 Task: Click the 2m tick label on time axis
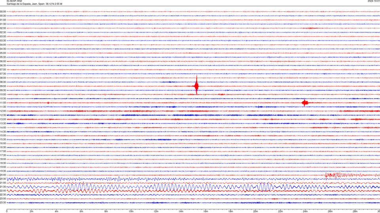pos(32,211)
